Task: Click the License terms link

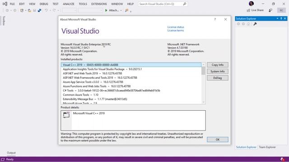Action: click(176, 31)
